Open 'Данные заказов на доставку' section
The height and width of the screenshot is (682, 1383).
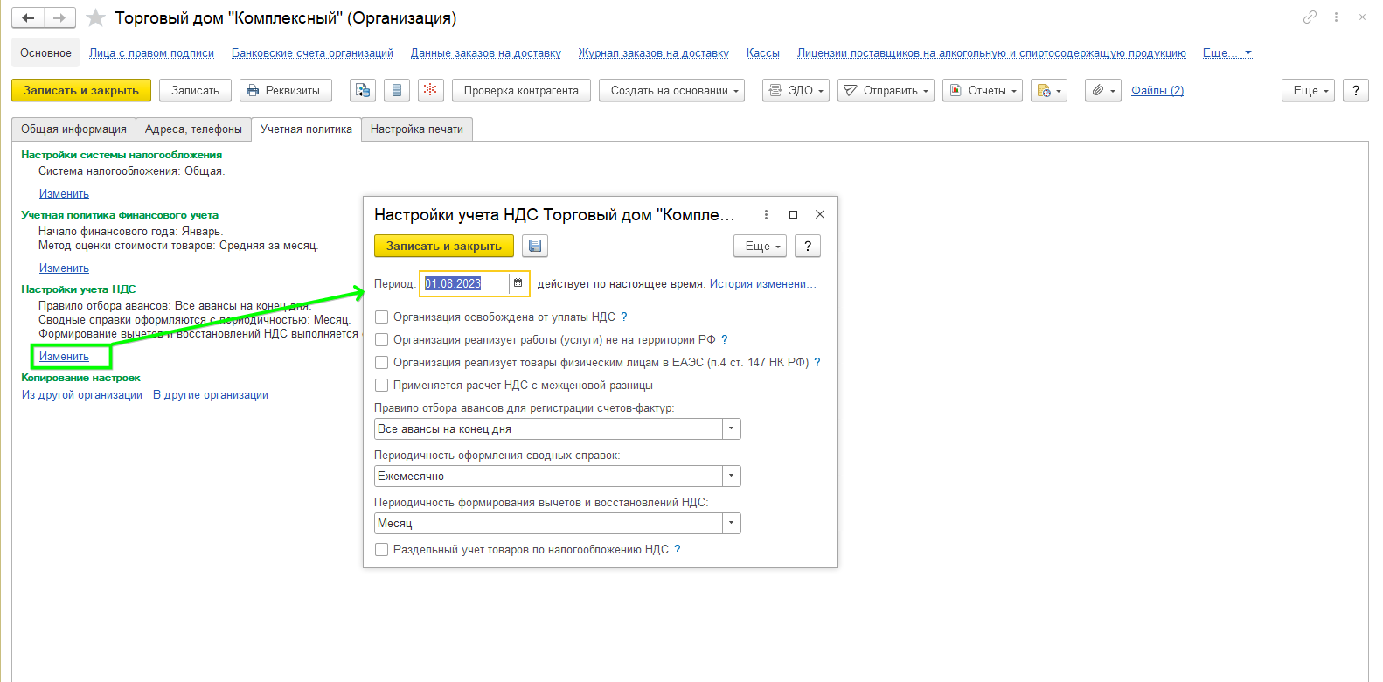(x=485, y=52)
